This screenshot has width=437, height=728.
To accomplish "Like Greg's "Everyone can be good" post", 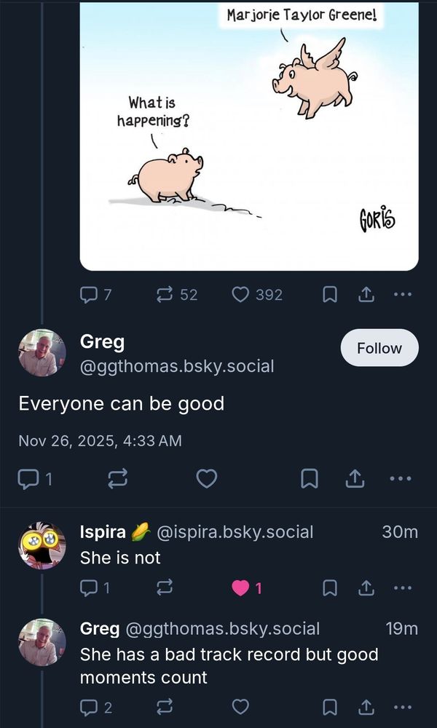I will [x=207, y=479].
